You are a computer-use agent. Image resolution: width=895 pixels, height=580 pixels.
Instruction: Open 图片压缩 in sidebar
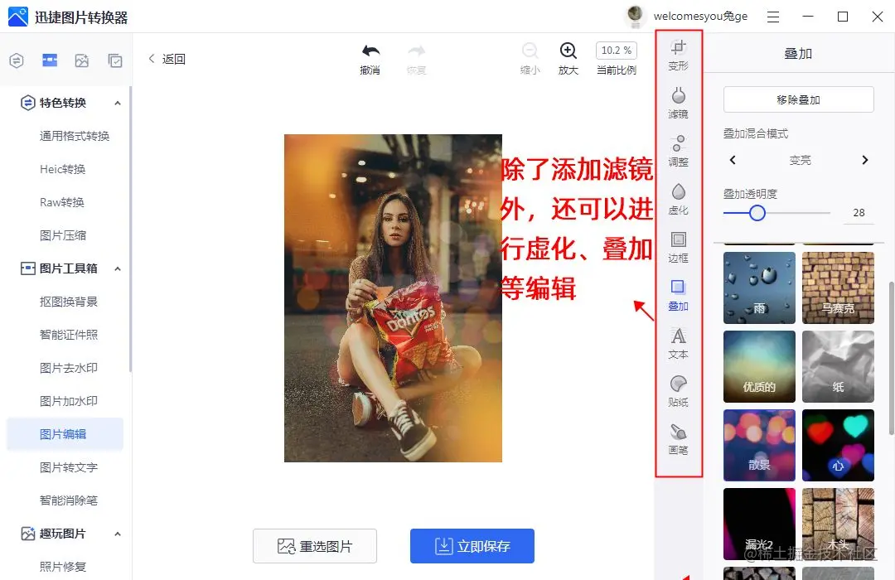(x=63, y=235)
